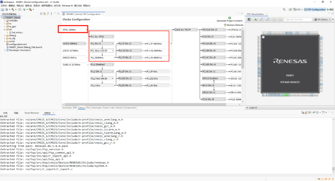Open PLL2 Disabled dropdown
Image resolution: width=335 pixels, height=181 pixels.
(x=102, y=65)
